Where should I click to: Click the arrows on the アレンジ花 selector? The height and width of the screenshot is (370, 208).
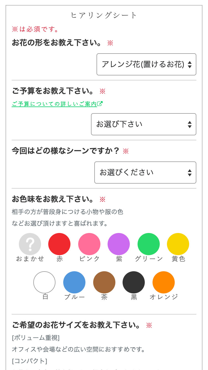coord(190,64)
